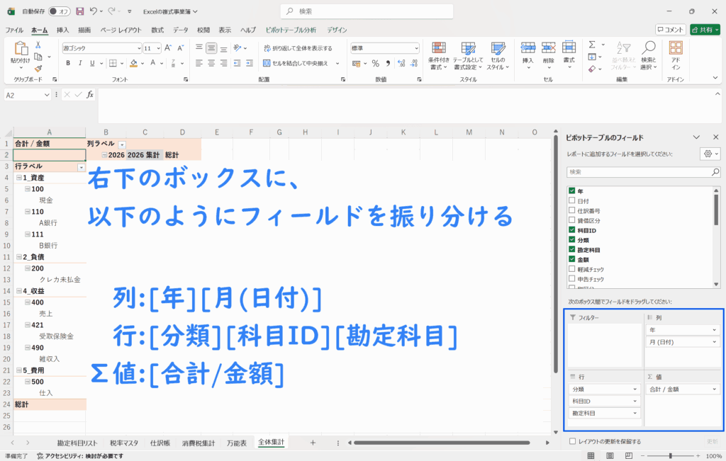Image resolution: width=726 pixels, height=461 pixels.
Task: Apply bold formatting with the B icon
Action: [x=68, y=63]
